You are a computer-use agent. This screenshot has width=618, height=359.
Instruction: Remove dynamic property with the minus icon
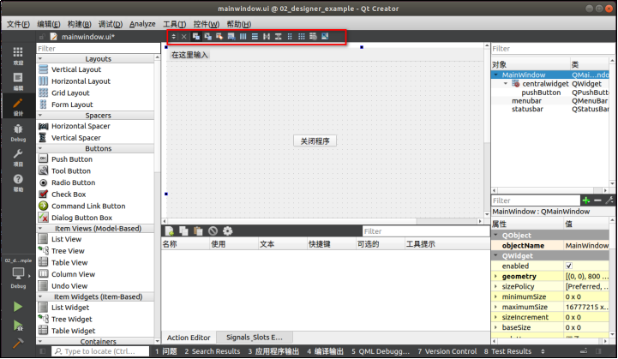pos(597,200)
